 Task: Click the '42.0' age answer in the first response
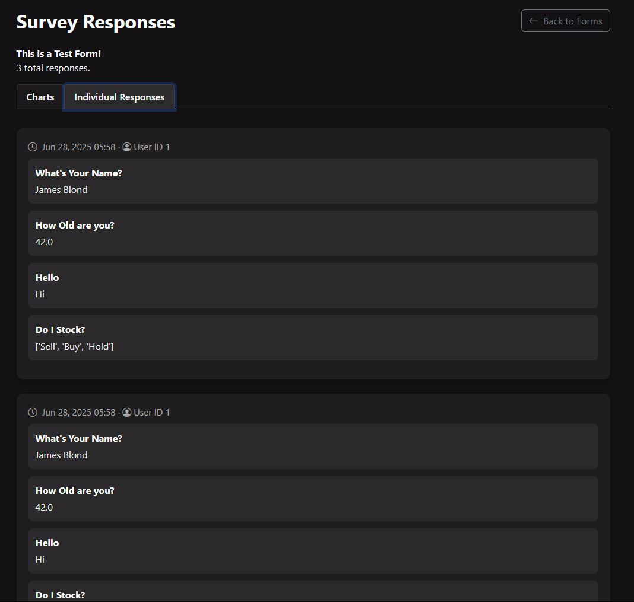[44, 242]
